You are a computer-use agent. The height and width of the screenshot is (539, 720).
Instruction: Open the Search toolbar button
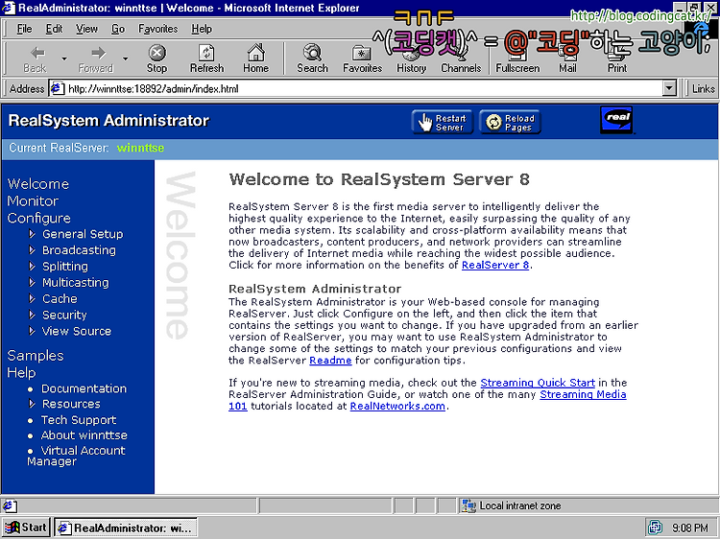coord(312,59)
